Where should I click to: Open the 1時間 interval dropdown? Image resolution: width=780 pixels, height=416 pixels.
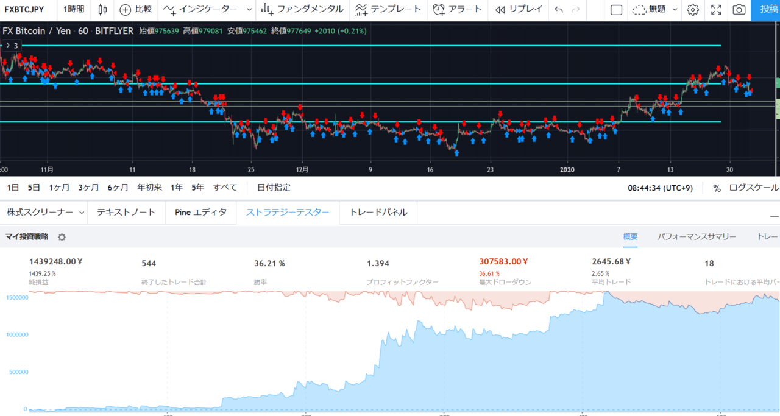coord(74,10)
